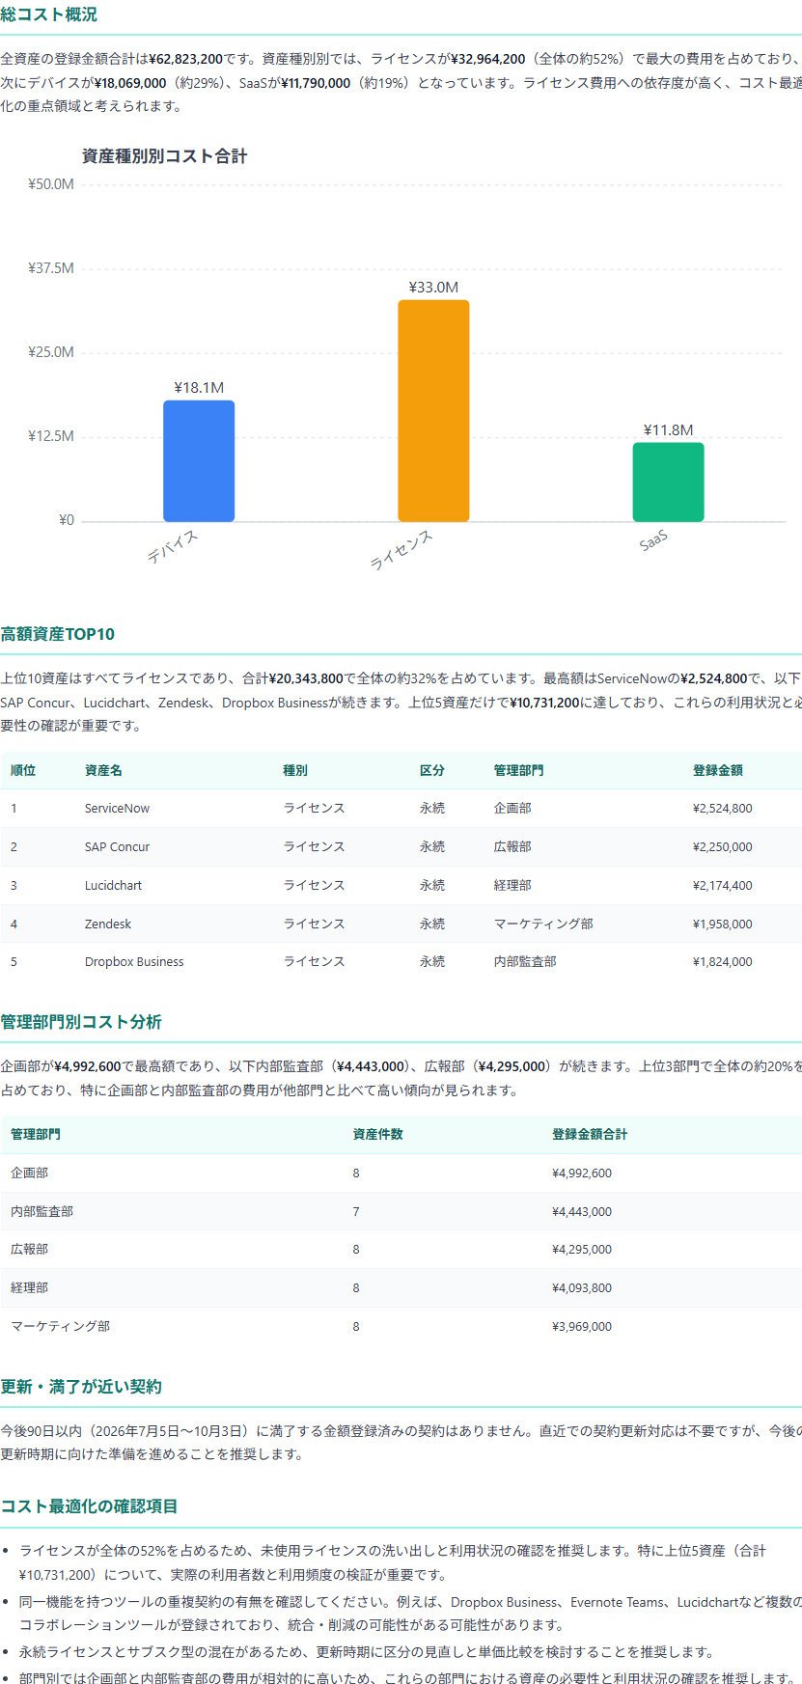Click the SAP Concur row asset name
Screen dimensions: 802x1684
click(117, 847)
